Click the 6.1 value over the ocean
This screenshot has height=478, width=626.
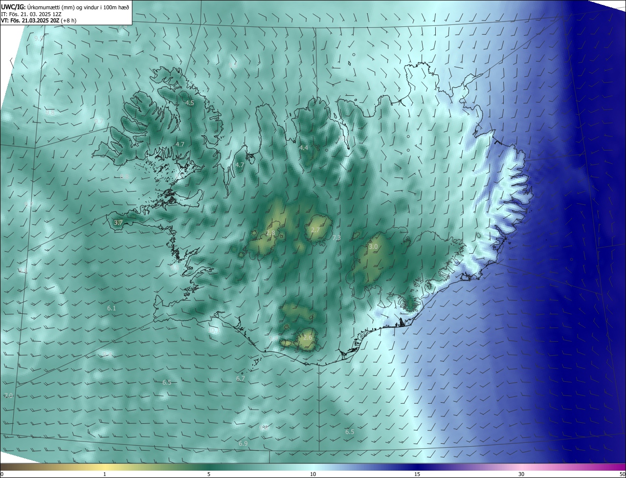click(112, 308)
